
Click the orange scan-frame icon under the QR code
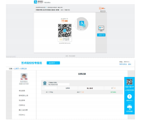[x=61, y=39]
